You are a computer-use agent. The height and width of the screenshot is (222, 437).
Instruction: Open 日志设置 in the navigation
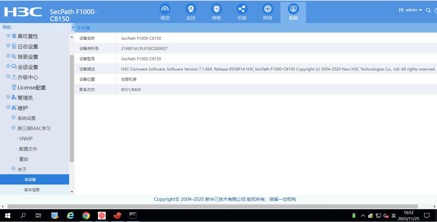pos(28,46)
